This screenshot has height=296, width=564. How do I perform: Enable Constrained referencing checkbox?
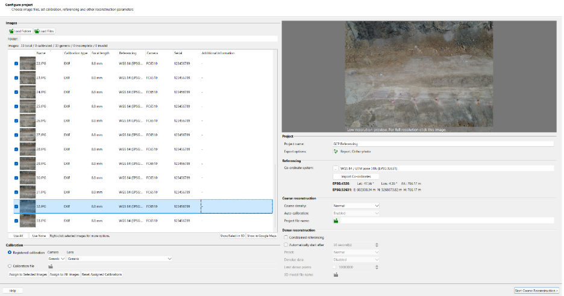[286, 237]
